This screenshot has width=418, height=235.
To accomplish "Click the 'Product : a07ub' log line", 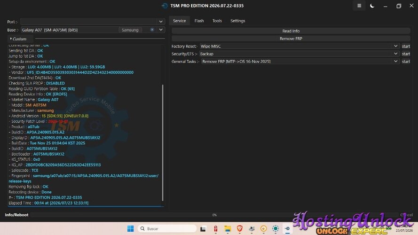I will 24,127.
